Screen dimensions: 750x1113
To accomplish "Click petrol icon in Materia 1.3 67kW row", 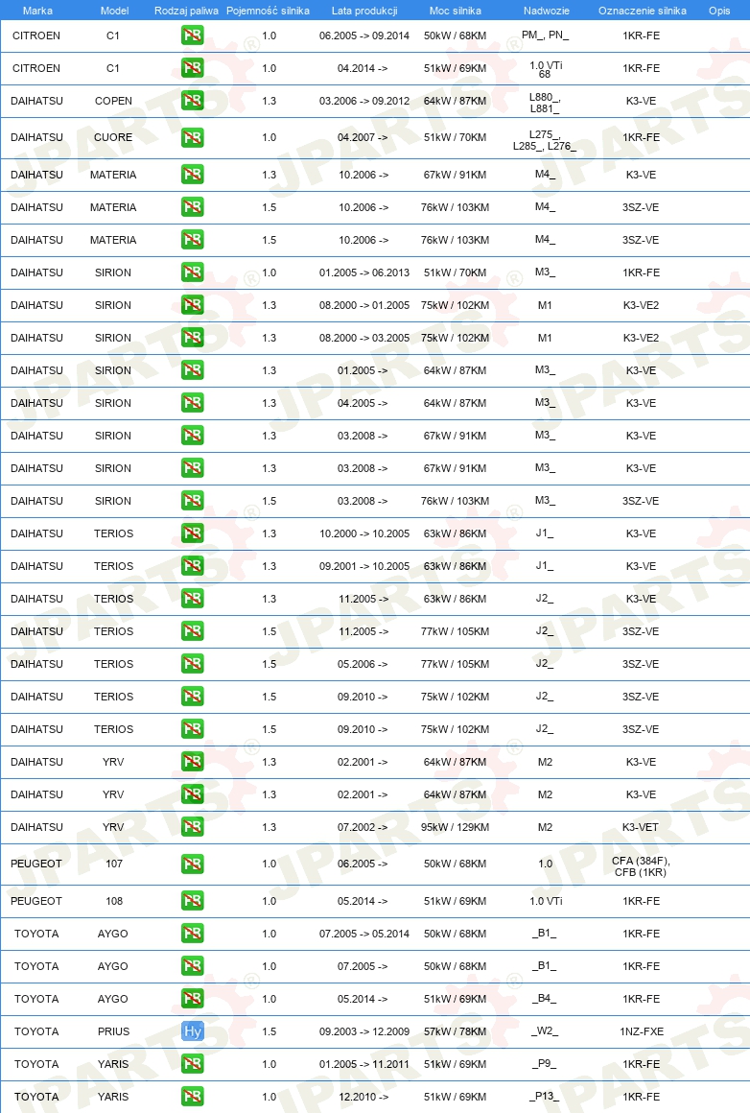I will pyautogui.click(x=192, y=175).
